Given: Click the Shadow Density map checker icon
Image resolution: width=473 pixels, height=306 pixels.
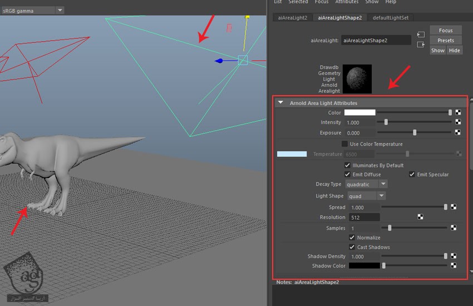Looking at the screenshot, I should pos(454,256).
